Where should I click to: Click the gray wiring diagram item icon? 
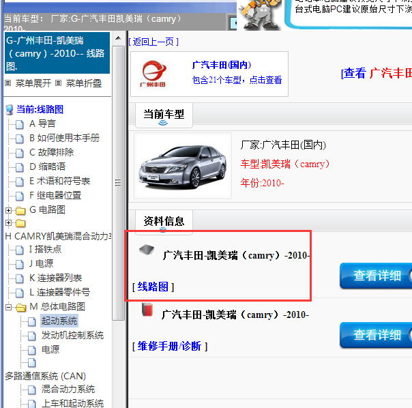(147, 249)
